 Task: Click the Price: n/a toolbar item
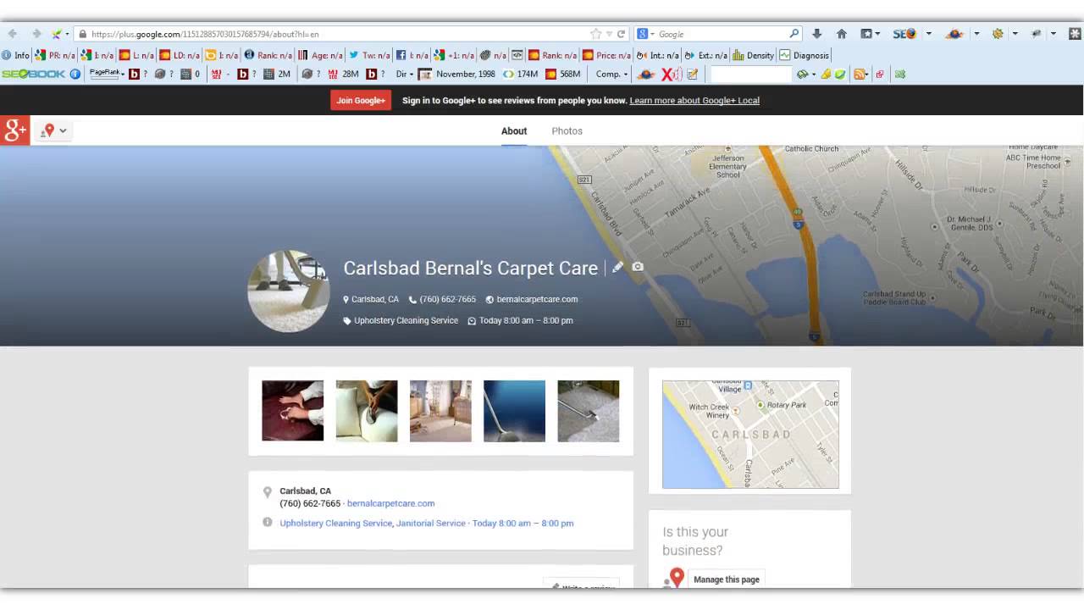(x=606, y=55)
